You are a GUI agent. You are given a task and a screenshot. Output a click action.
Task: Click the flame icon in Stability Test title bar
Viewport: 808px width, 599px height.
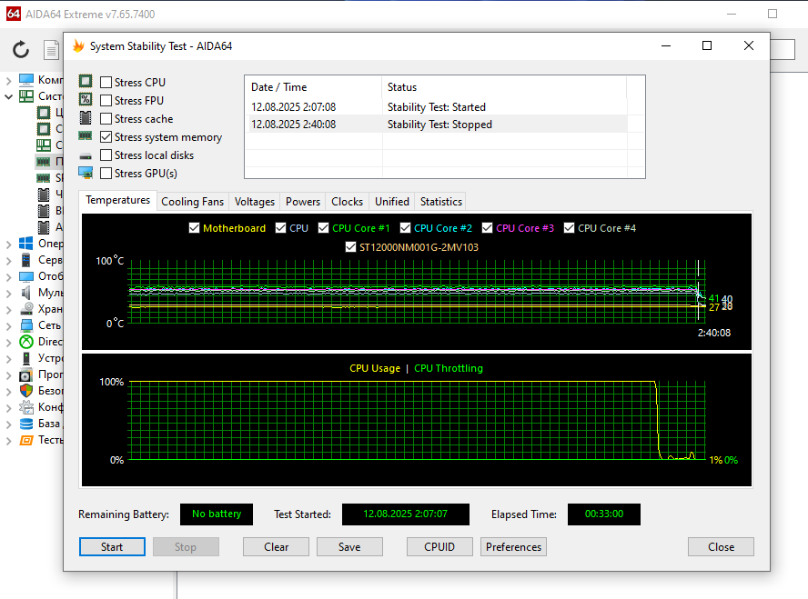tap(78, 45)
